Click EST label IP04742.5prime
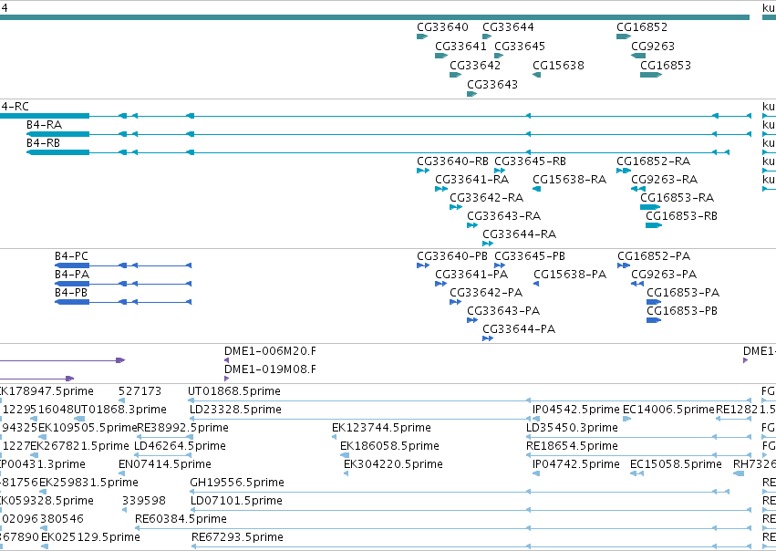 pos(576,465)
